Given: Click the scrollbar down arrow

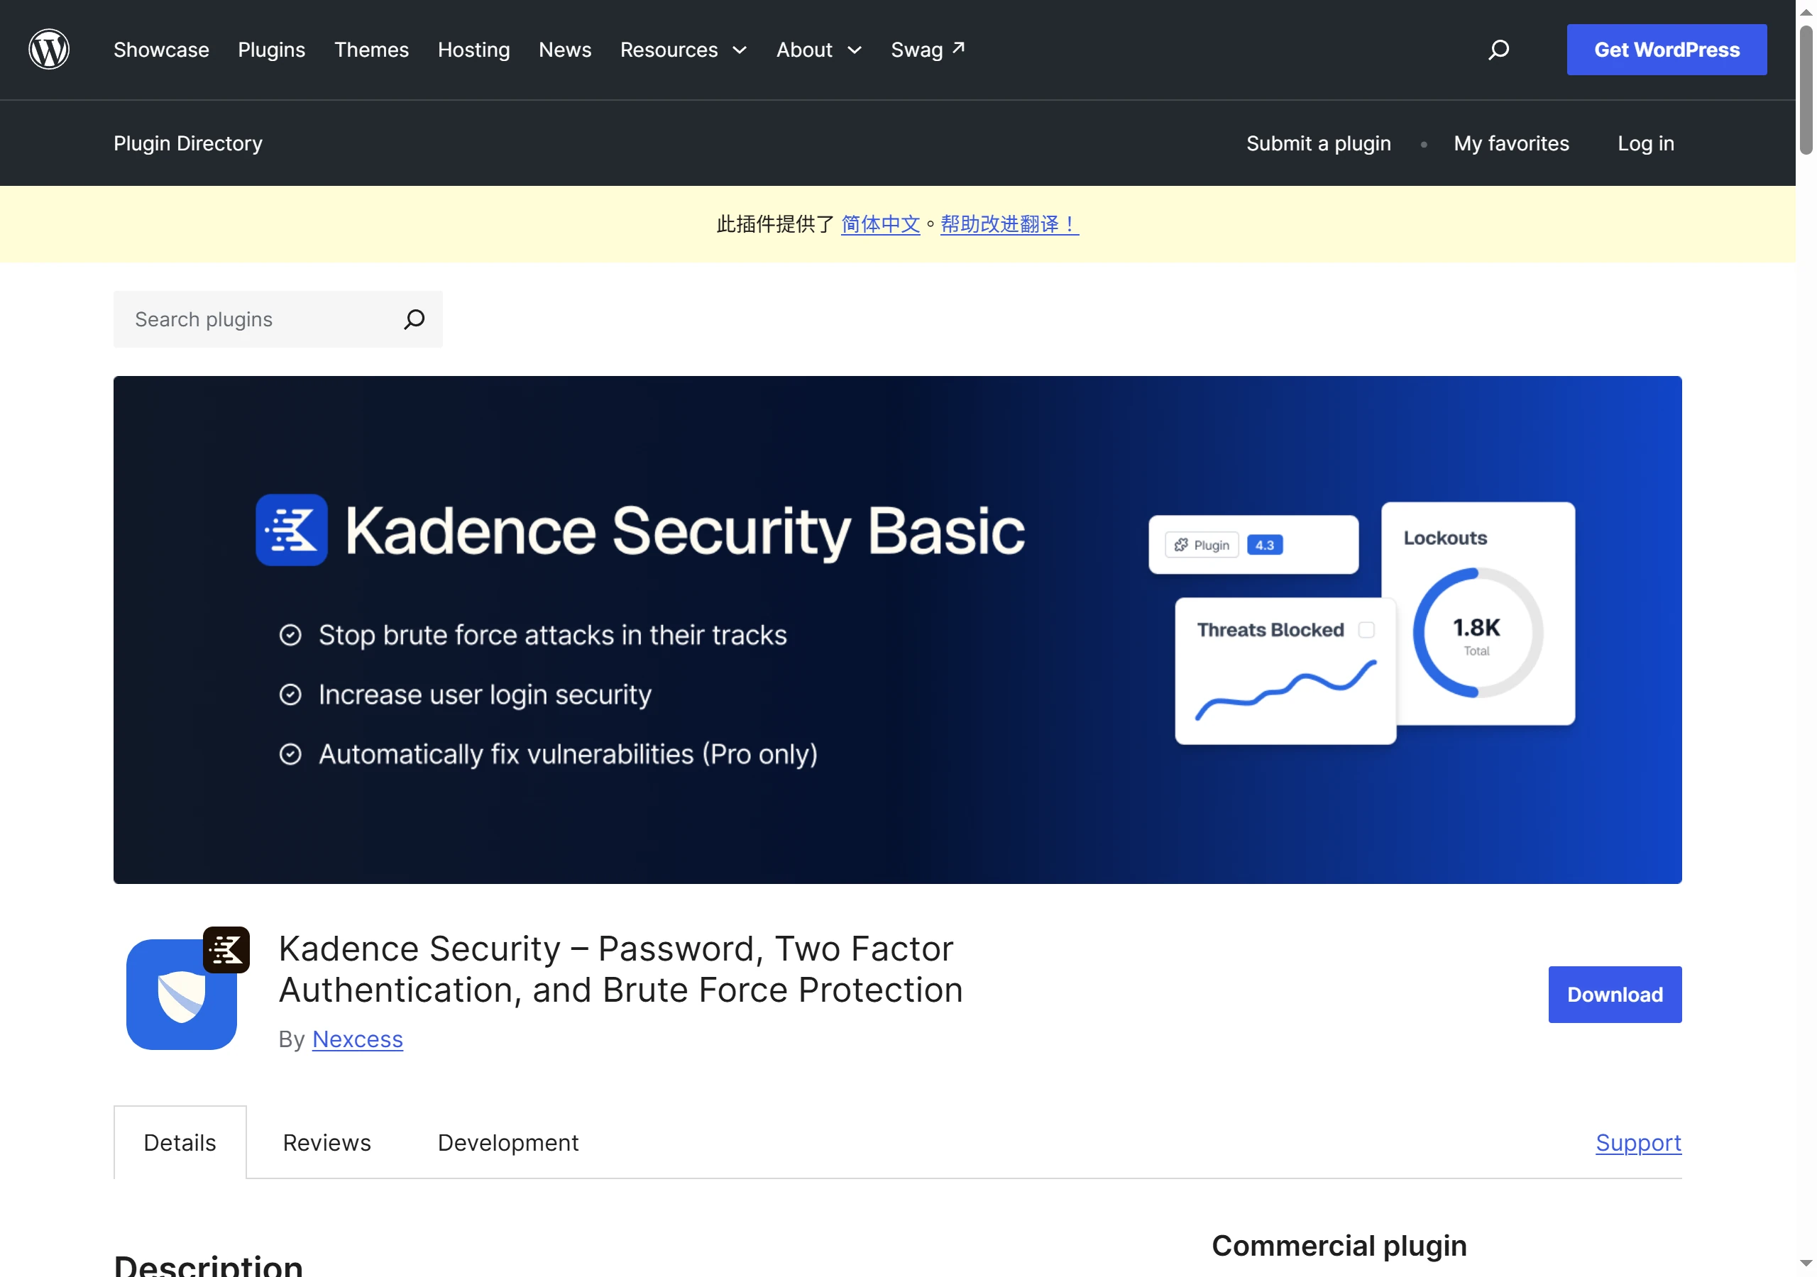Looking at the screenshot, I should [1806, 1264].
